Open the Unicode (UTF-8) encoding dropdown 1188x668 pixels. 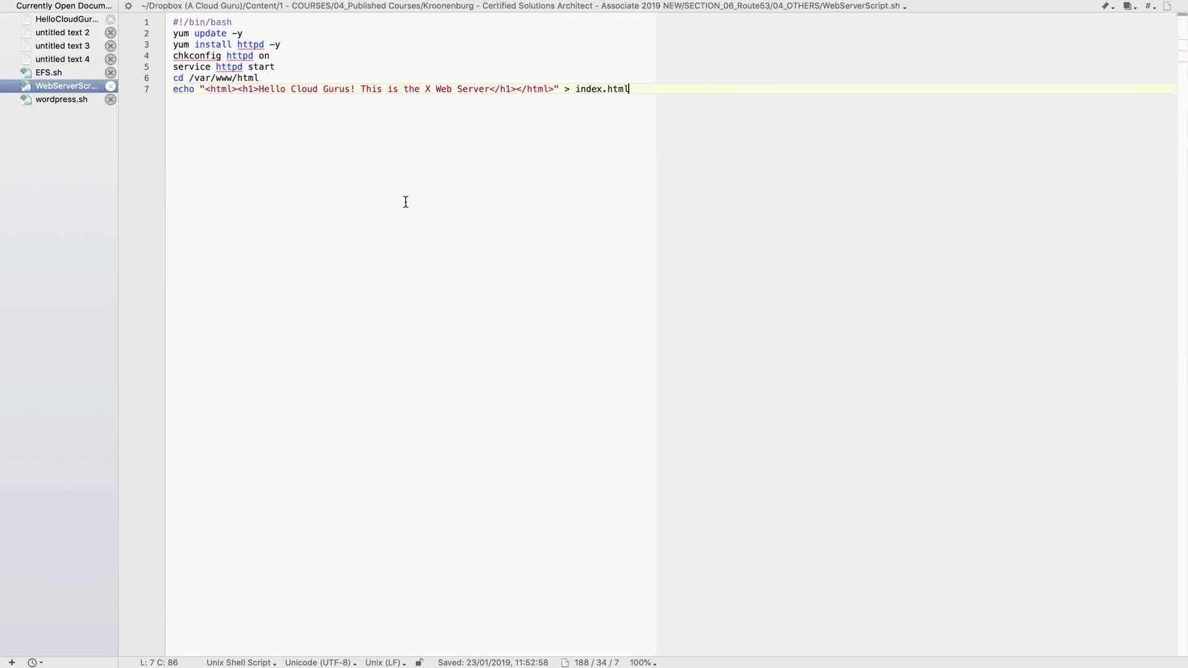pos(320,662)
